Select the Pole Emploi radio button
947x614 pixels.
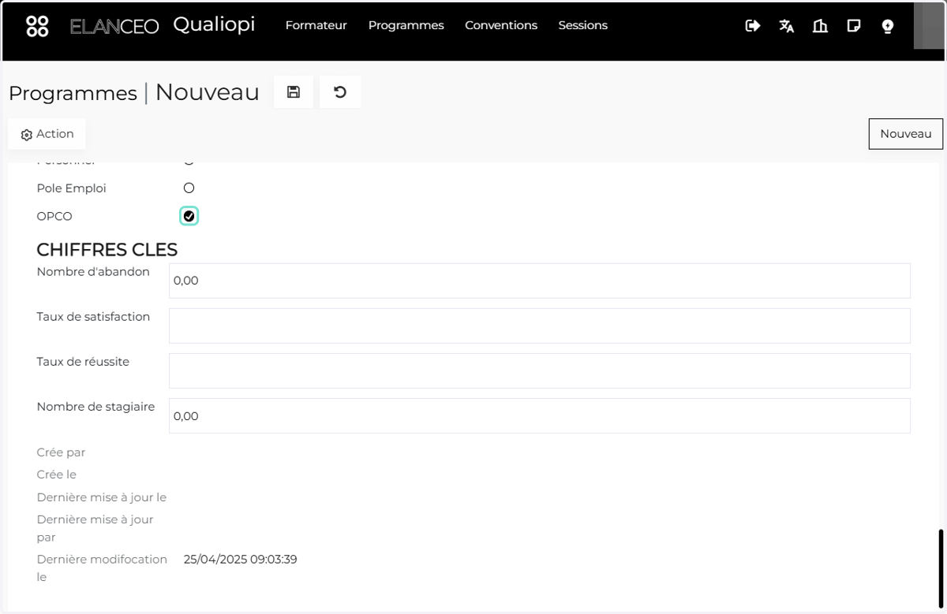[x=189, y=188]
